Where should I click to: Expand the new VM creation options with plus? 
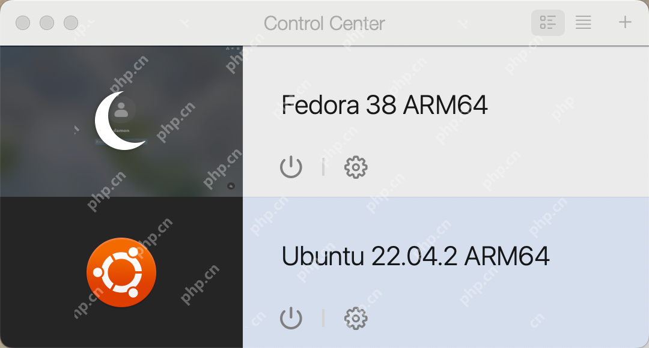[x=625, y=23]
